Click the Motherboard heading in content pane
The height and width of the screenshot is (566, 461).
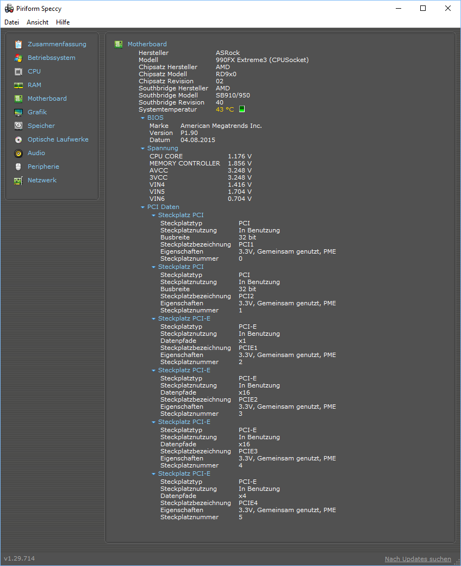point(147,44)
